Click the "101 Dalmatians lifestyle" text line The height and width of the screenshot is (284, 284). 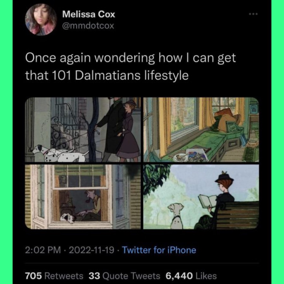point(107,76)
